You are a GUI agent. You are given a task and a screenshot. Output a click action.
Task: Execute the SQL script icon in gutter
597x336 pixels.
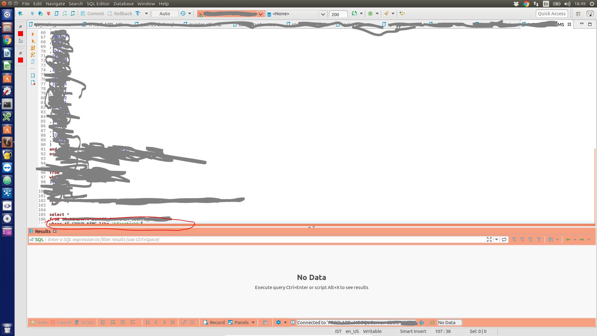point(33,48)
